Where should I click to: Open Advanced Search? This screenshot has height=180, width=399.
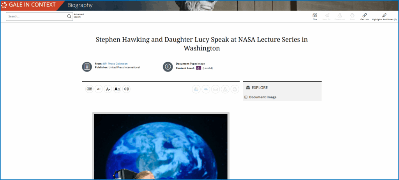[x=79, y=16]
